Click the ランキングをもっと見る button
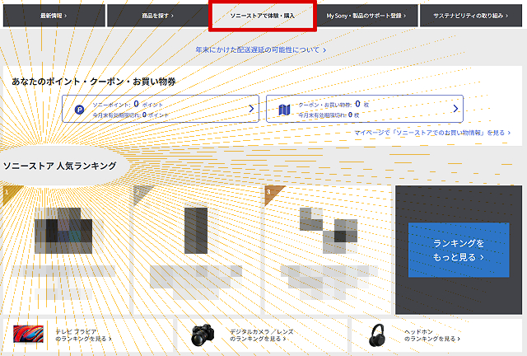 click(459, 250)
